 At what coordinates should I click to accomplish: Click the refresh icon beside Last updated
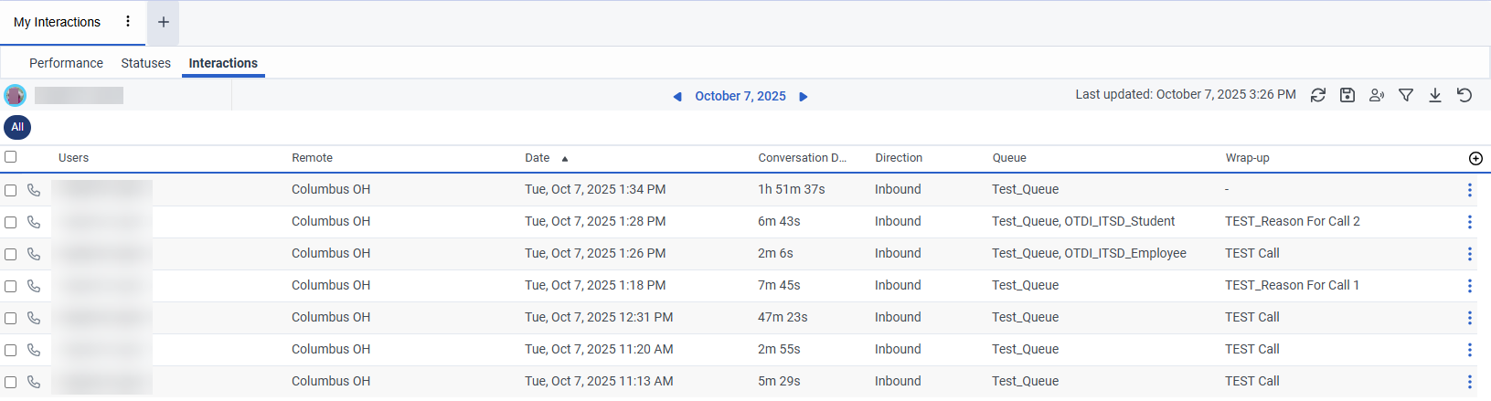point(1317,95)
